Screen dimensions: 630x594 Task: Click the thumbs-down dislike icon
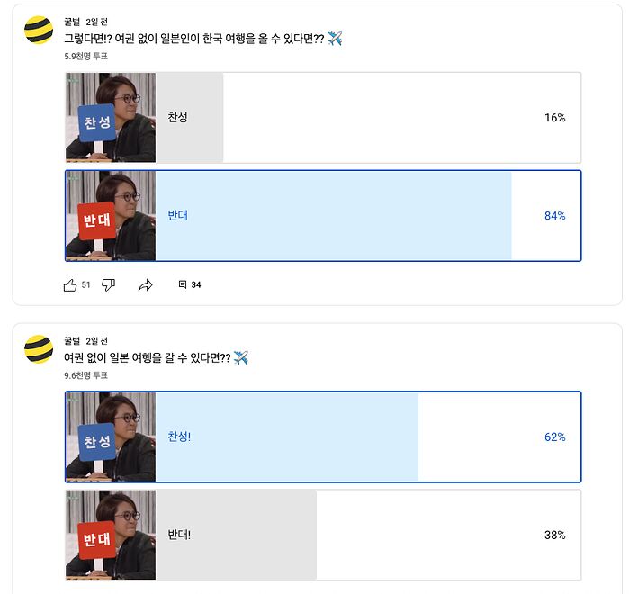coord(108,285)
